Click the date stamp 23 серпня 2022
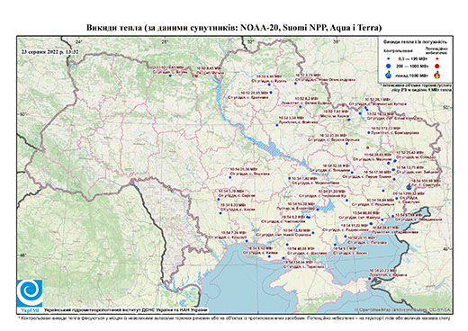Screen dimensions: 468x331 point(50,52)
